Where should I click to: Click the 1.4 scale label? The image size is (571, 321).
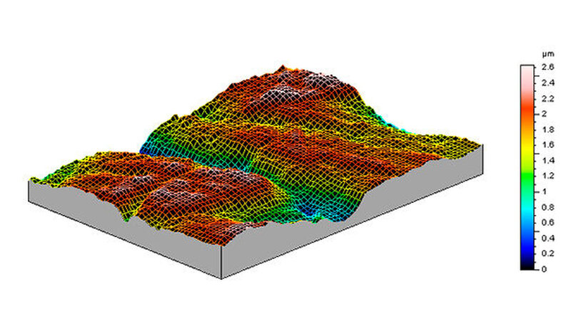[547, 161]
